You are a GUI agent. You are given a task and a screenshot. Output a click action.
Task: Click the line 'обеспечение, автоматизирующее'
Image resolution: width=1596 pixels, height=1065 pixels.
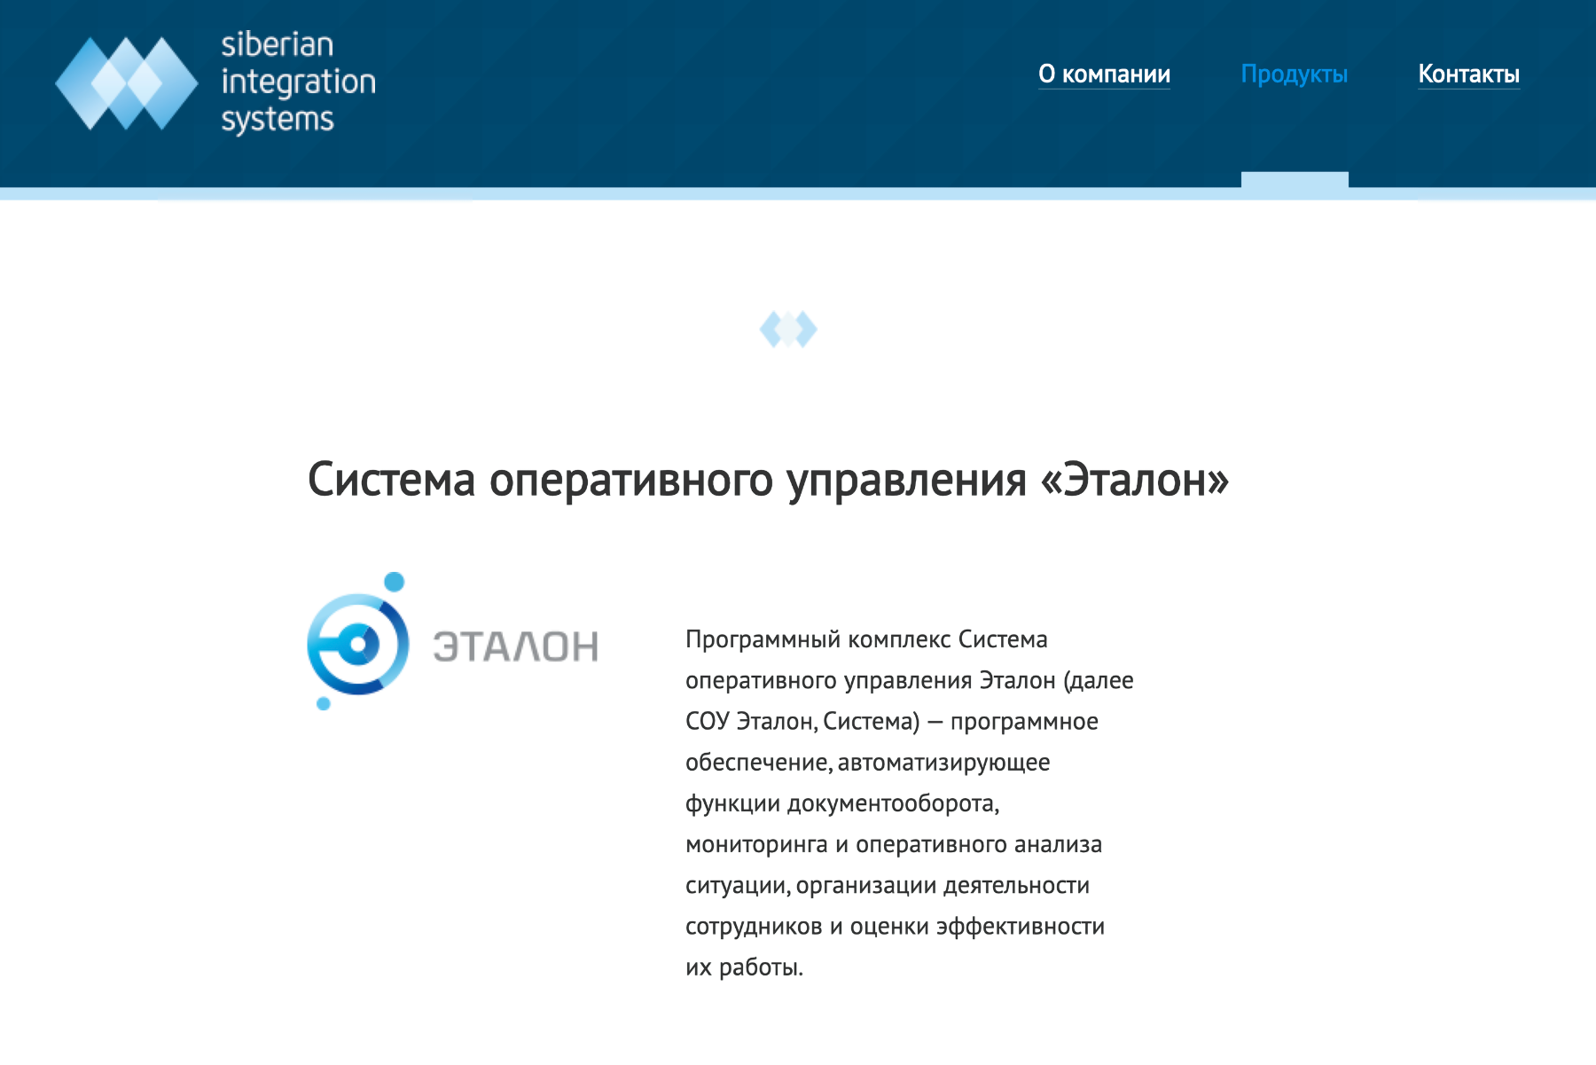tap(867, 763)
